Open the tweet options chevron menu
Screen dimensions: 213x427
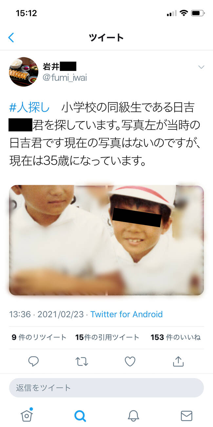[201, 67]
